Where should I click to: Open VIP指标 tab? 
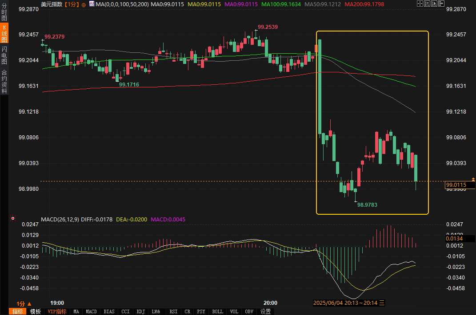tap(57, 311)
